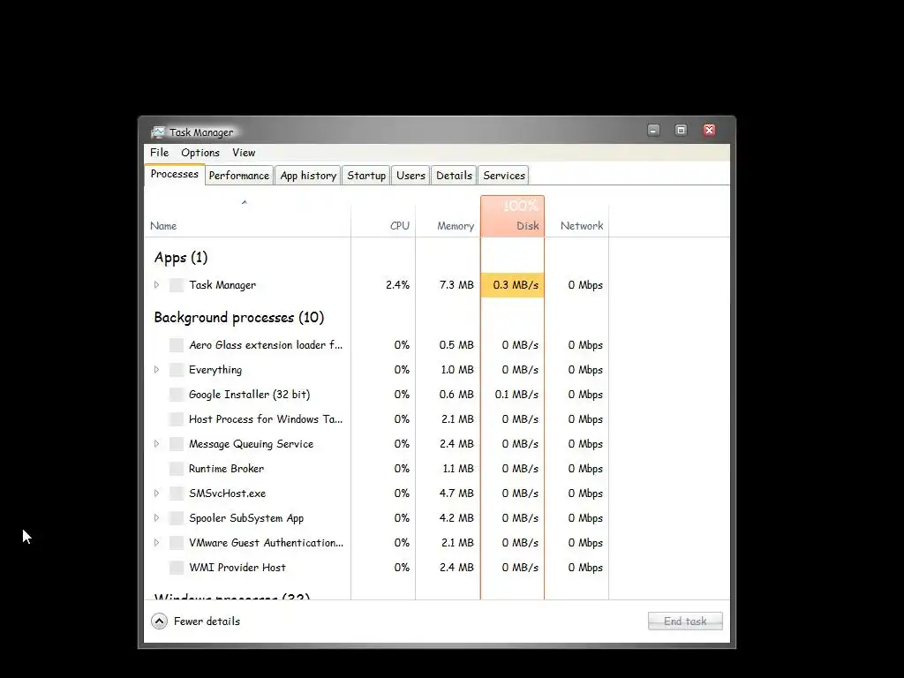Select the Aero Glass extension loader row

[x=266, y=345]
